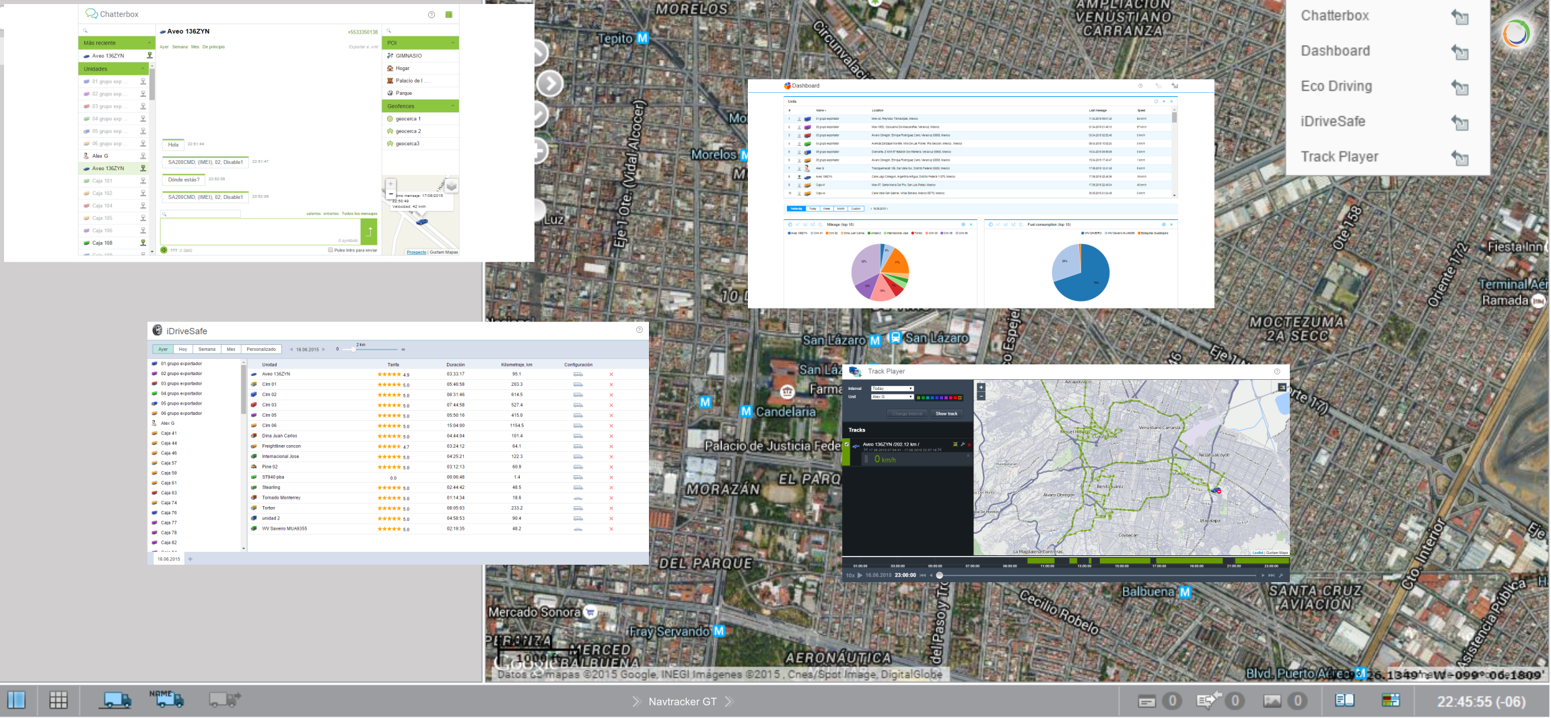The height and width of the screenshot is (718, 1551).
Task: Click the wrench icon on Aveo track row
Action: [x=963, y=444]
